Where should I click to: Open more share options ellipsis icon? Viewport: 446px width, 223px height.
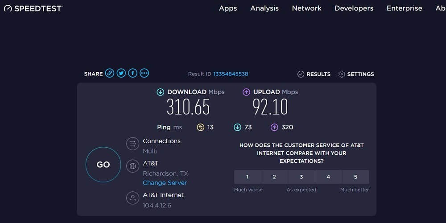145,74
